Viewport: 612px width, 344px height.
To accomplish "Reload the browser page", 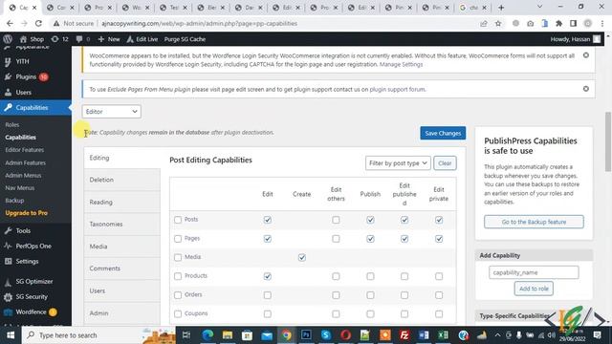I will (x=38, y=23).
